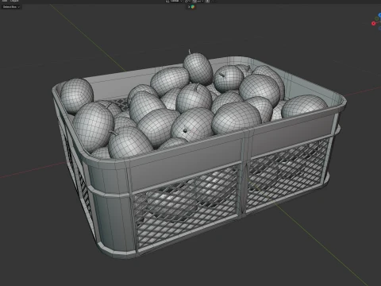Image resolution: width=381 pixels, height=286 pixels.
Task: Snap view to red X axis gizmo
Action: point(374,23)
